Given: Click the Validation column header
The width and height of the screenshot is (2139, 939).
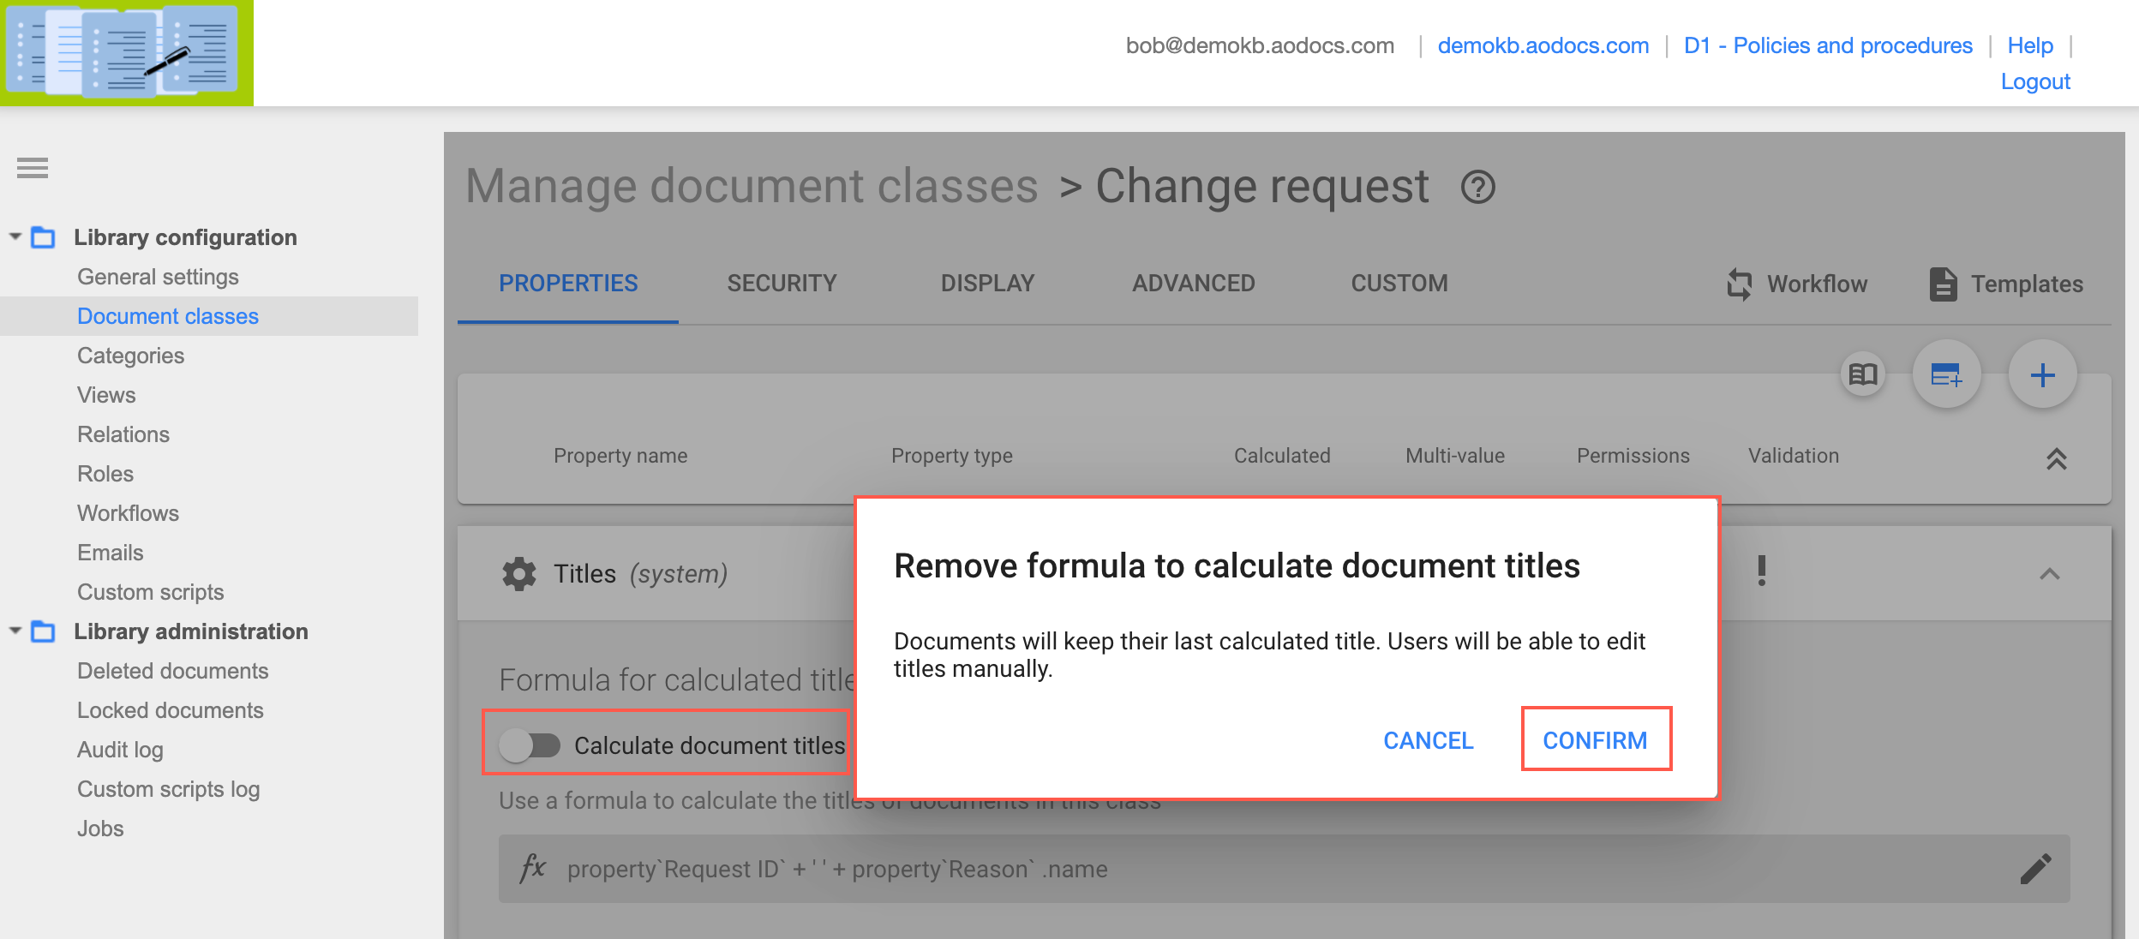Looking at the screenshot, I should click(x=1794, y=456).
